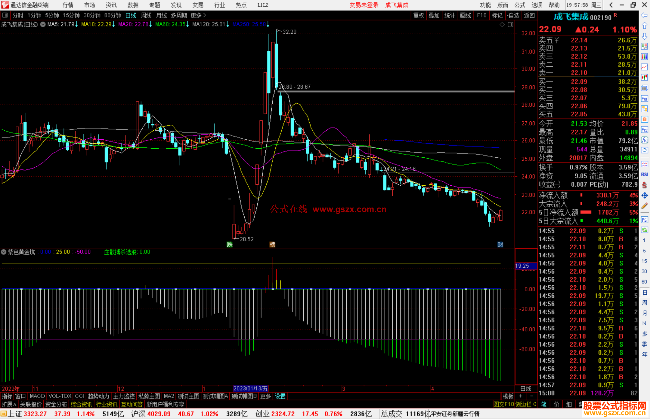This screenshot has height=419, width=650.
Task: Click the red S icon in sidebar
Action: [644, 185]
